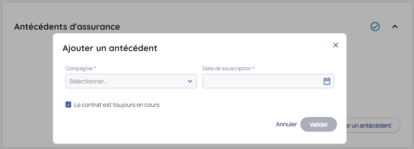Screen dimensions: 414x149
Task: Click the "Antécédents d'assurance" section heading
Action: pyautogui.click(x=67, y=27)
